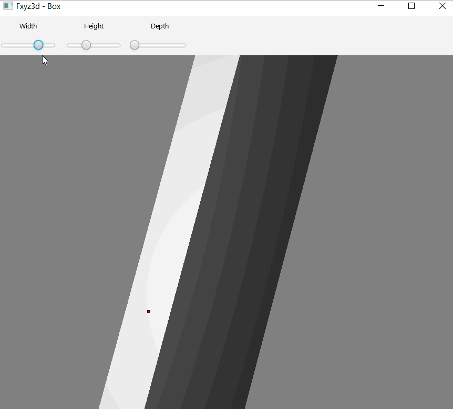Increase height by clicking the right end of its track
This screenshot has height=409, width=453.
(x=118, y=45)
